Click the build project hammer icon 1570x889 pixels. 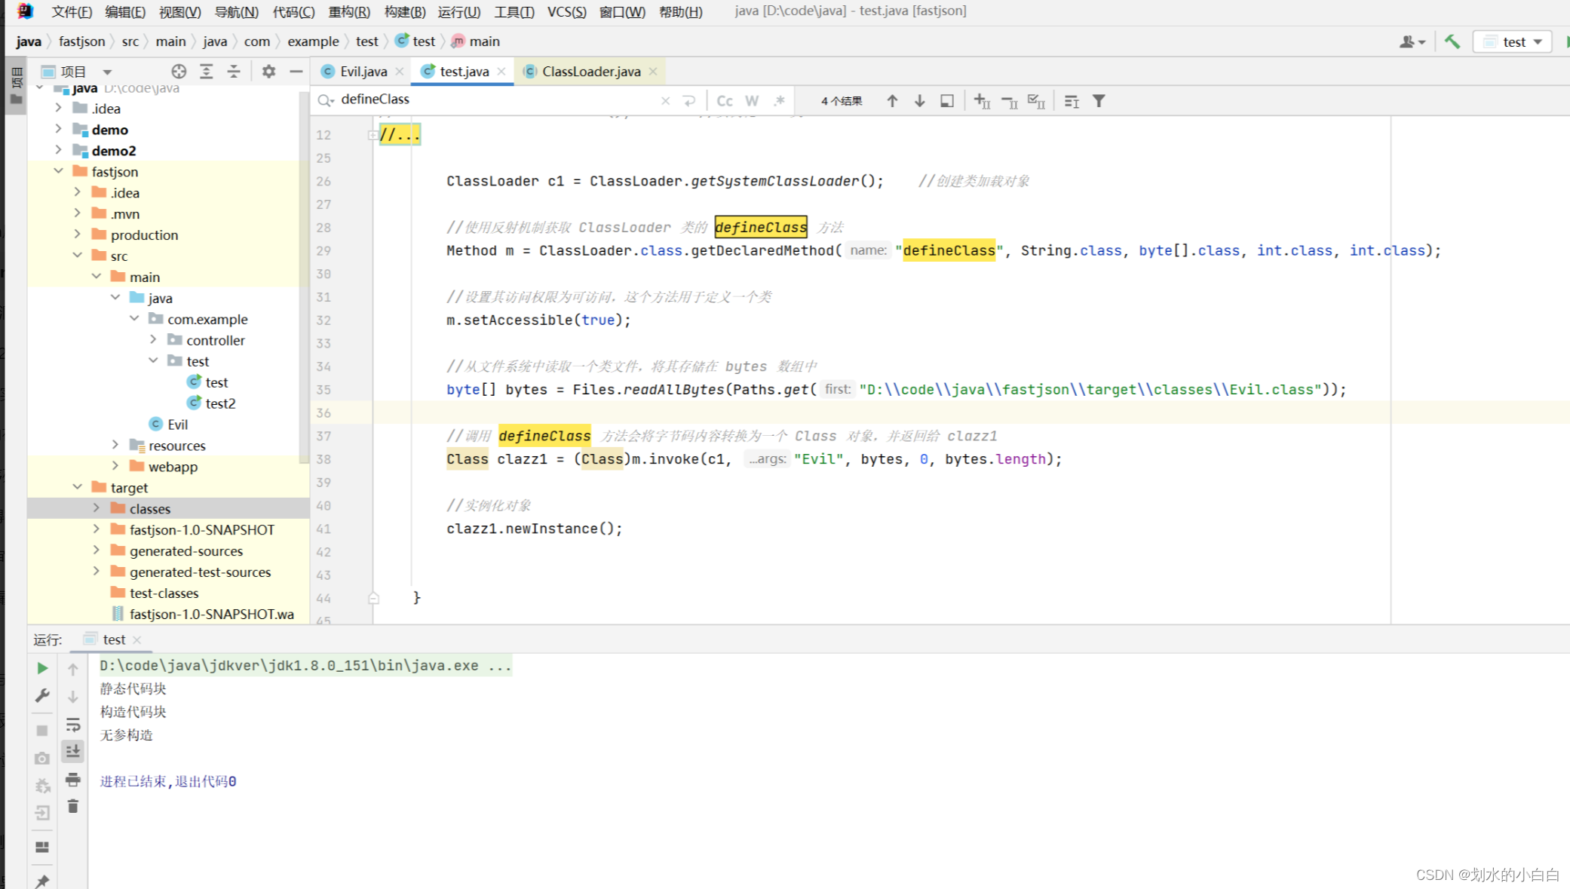coord(1452,41)
